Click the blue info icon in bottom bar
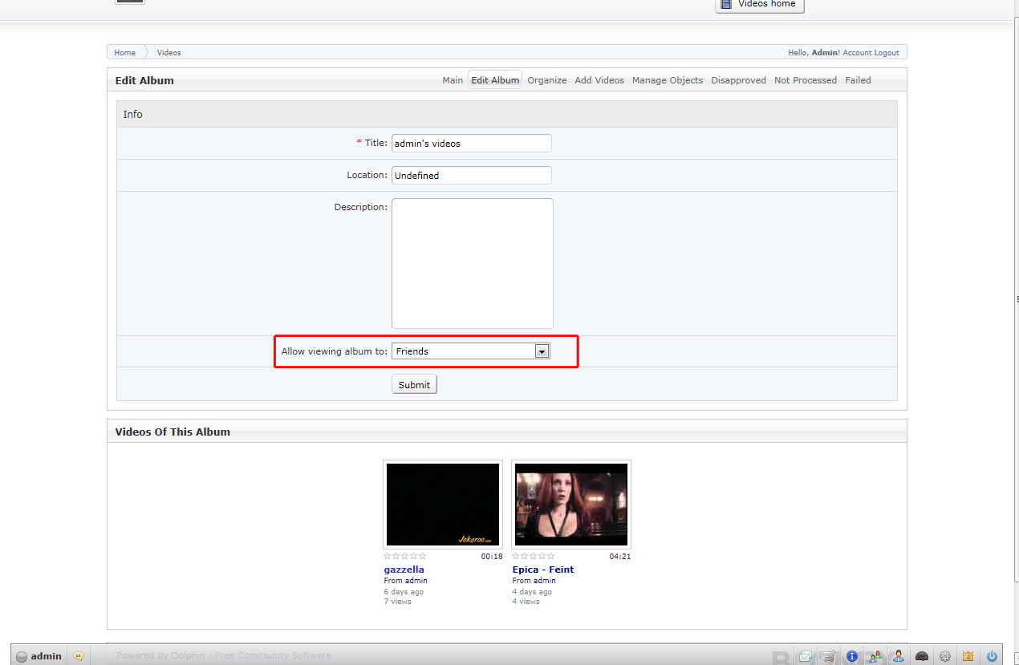 click(852, 656)
